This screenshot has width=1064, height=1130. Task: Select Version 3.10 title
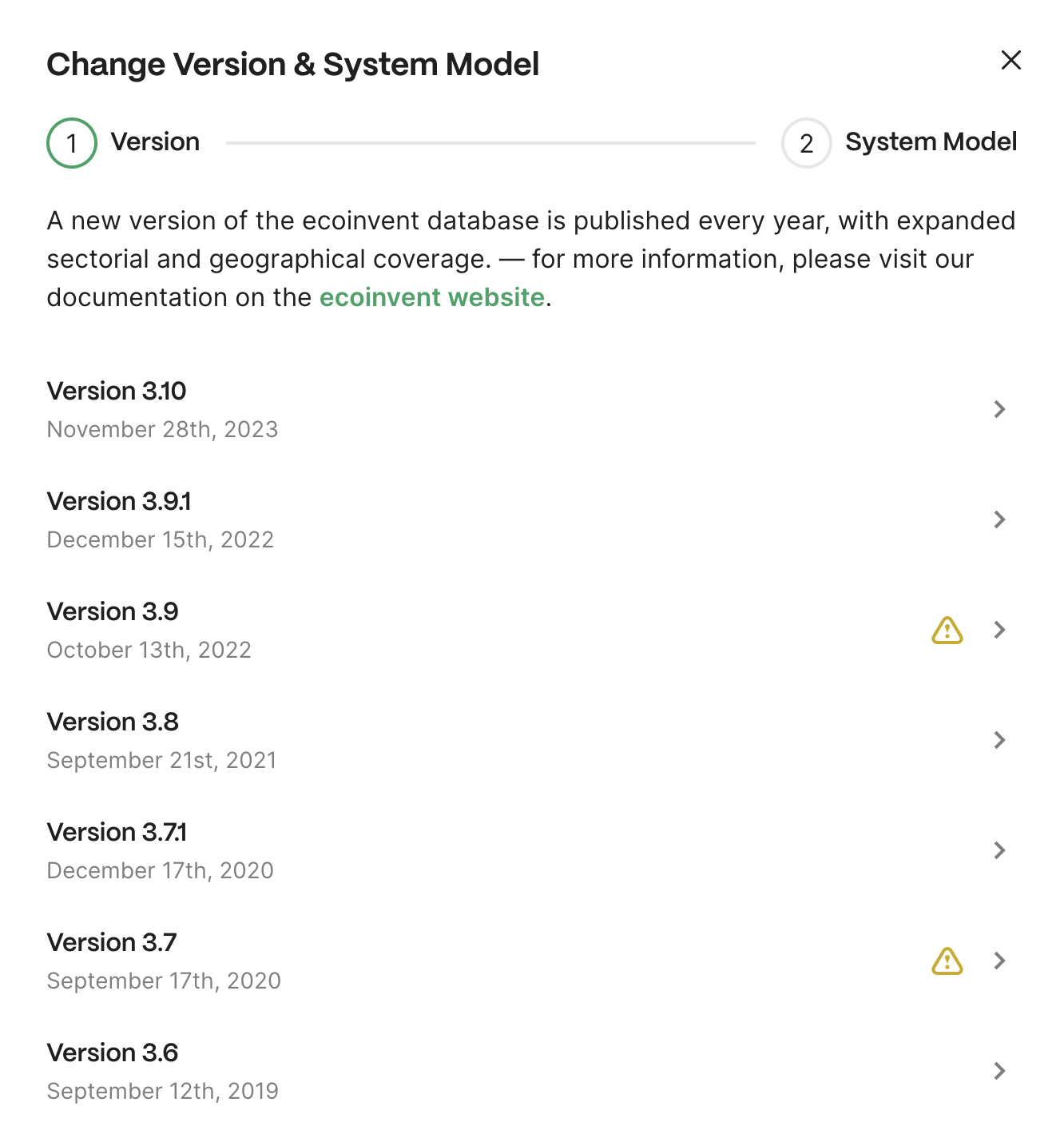point(117,391)
